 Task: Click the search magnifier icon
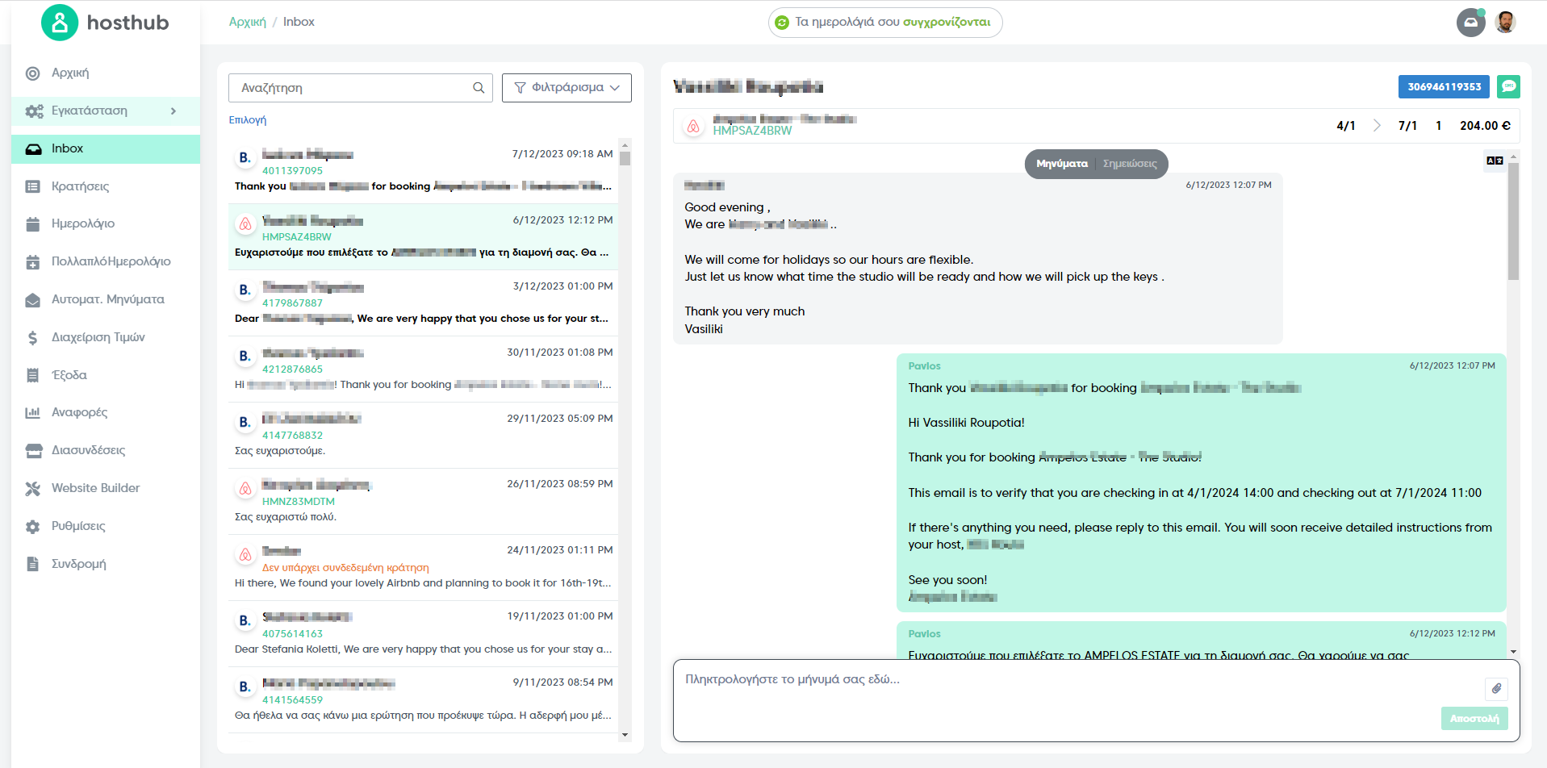point(479,88)
